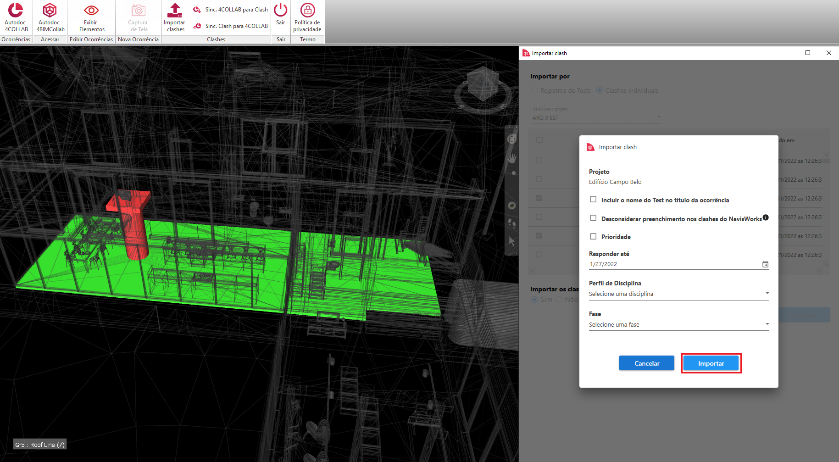
Task: Click the Exibir Ocorrências panel label
Action: coord(91,39)
